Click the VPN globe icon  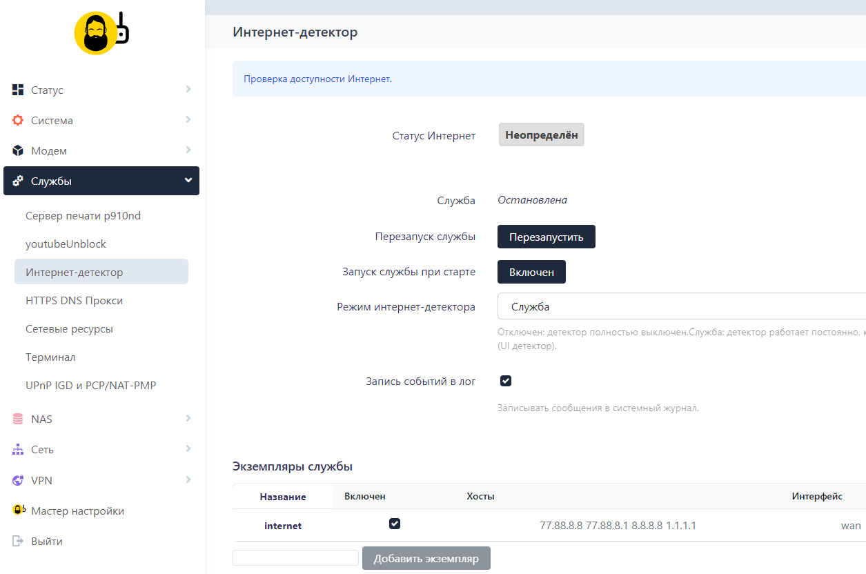coord(18,480)
